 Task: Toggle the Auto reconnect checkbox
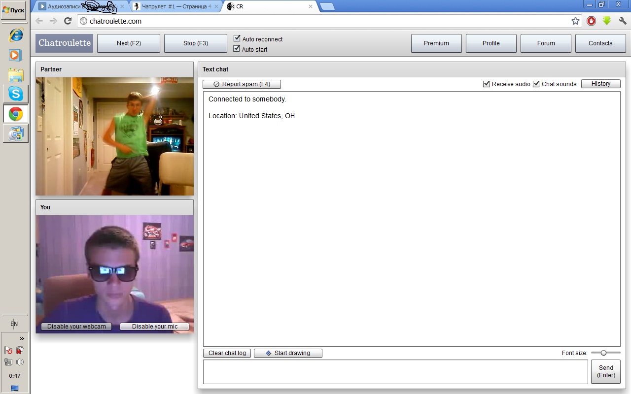click(x=237, y=38)
